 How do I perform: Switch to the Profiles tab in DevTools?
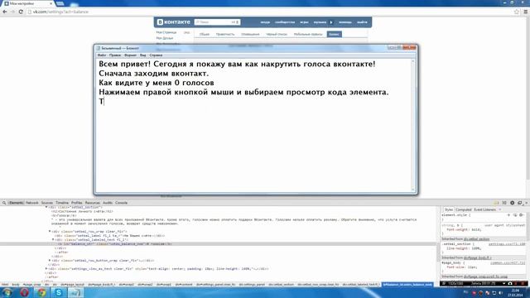click(x=77, y=203)
